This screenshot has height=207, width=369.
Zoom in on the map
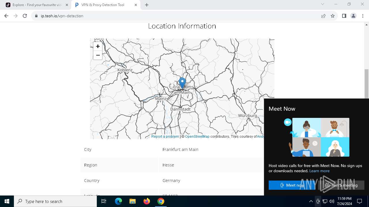point(98,46)
